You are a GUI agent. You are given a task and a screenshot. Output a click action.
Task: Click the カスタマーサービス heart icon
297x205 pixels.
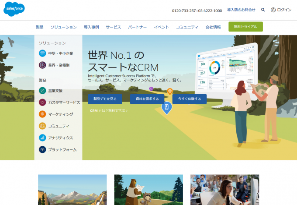click(42, 102)
